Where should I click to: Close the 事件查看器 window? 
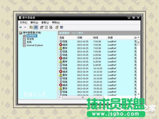pyautogui.click(x=138, y=18)
